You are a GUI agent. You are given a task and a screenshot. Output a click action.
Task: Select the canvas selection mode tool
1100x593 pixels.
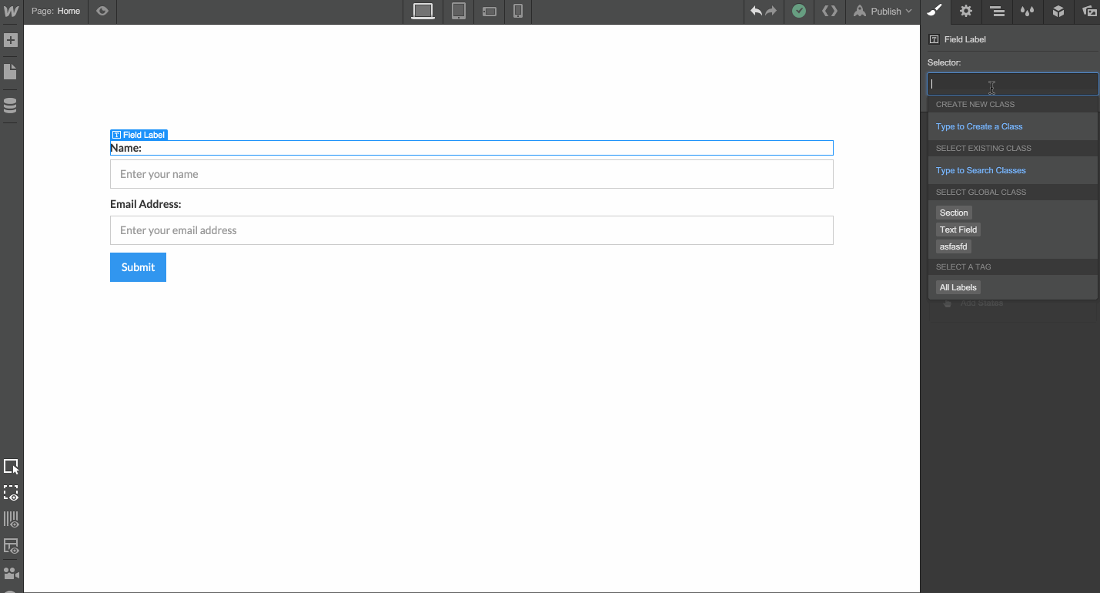[11, 467]
